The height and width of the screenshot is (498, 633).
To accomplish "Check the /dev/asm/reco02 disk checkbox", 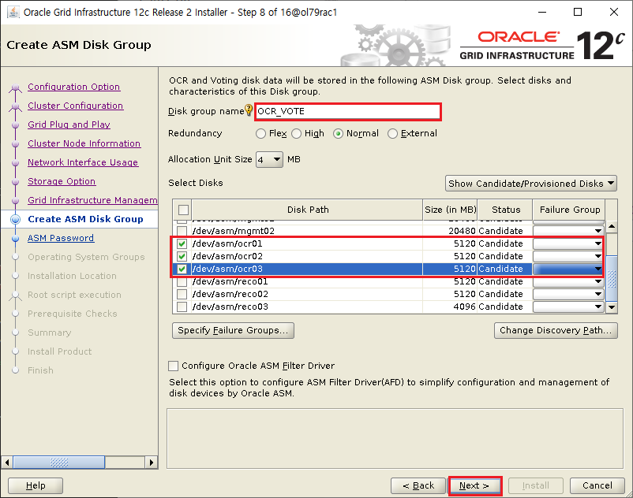I will [182, 294].
